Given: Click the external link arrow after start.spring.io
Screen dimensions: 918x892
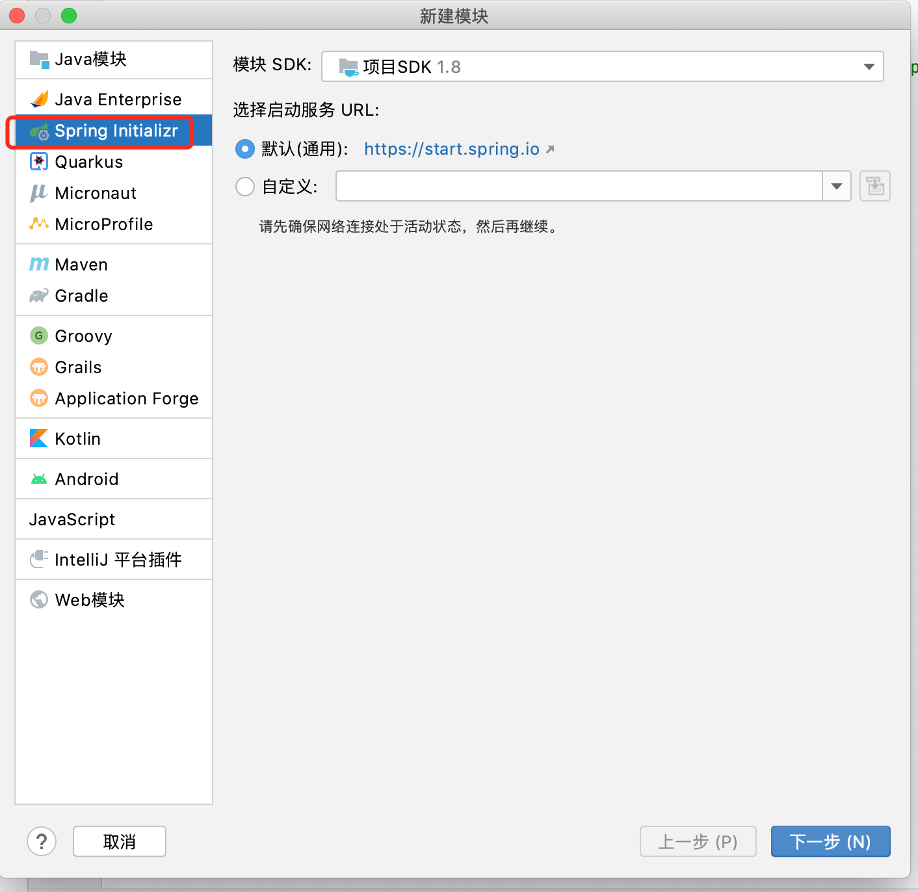Looking at the screenshot, I should tap(550, 150).
